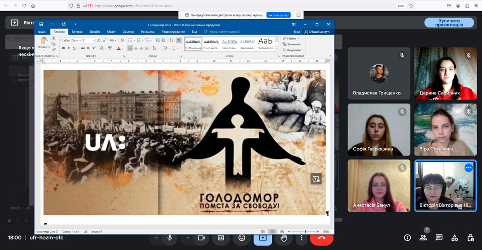This screenshot has width=482, height=250.
Task: Toggle the microphone in Meet
Action: [170, 237]
